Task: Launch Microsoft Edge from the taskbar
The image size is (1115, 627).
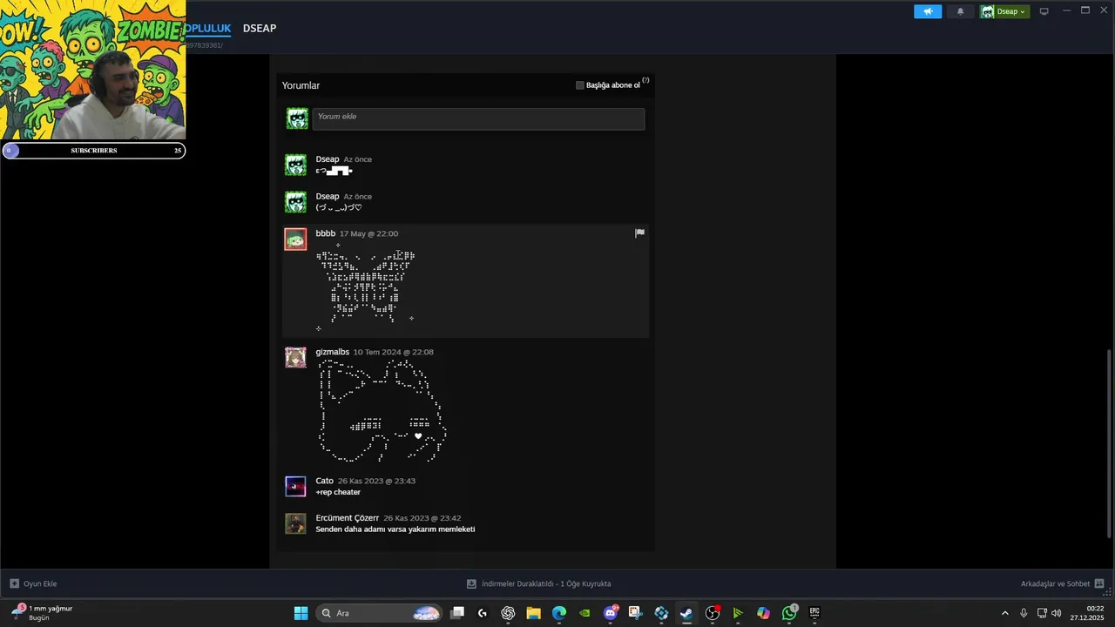Action: 559,613
